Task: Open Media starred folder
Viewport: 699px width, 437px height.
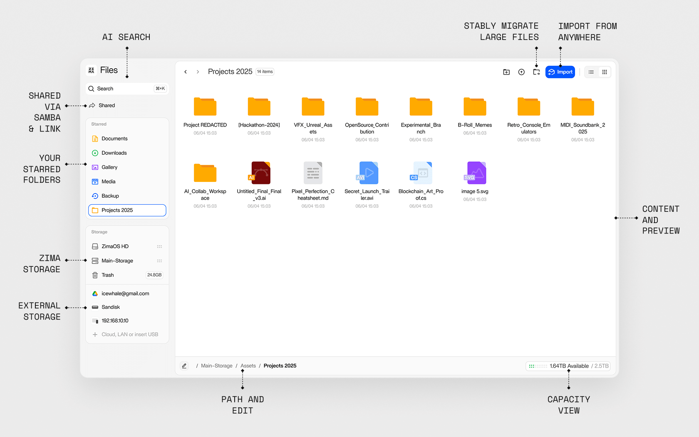Action: pos(127,181)
